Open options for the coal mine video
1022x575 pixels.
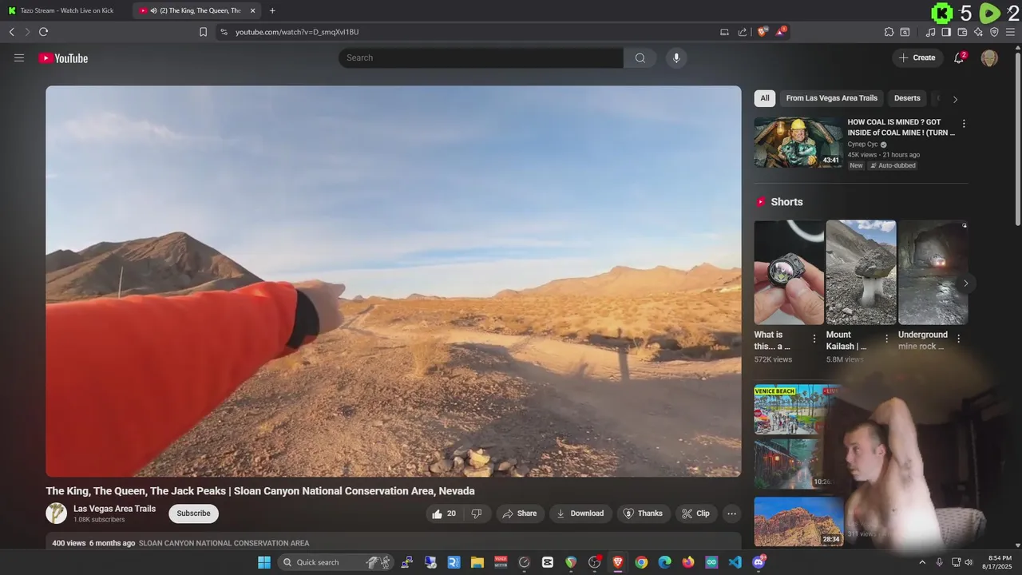[964, 124]
